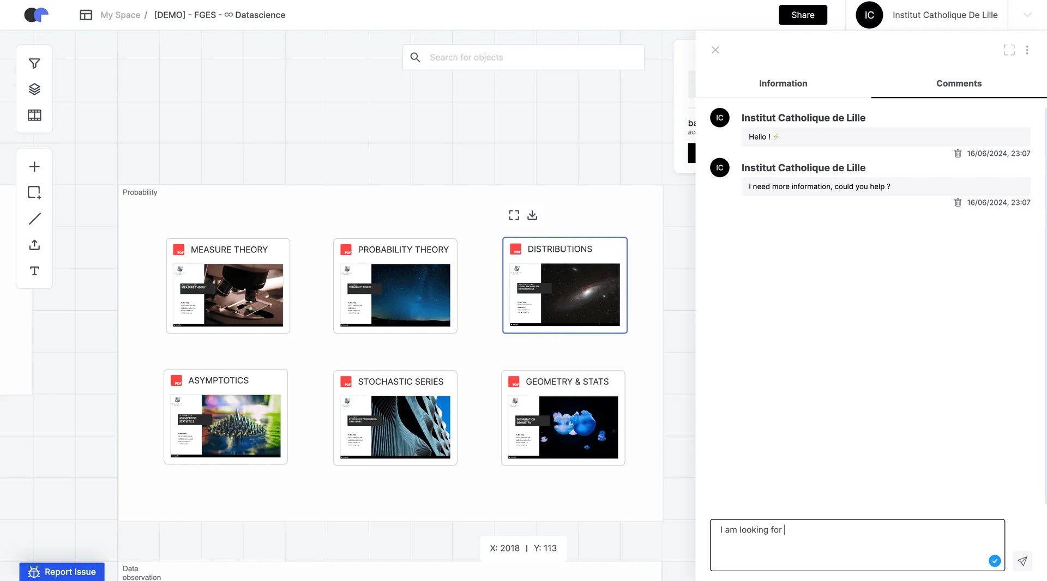Send the typed comment
This screenshot has width=1047, height=581.
1022,561
